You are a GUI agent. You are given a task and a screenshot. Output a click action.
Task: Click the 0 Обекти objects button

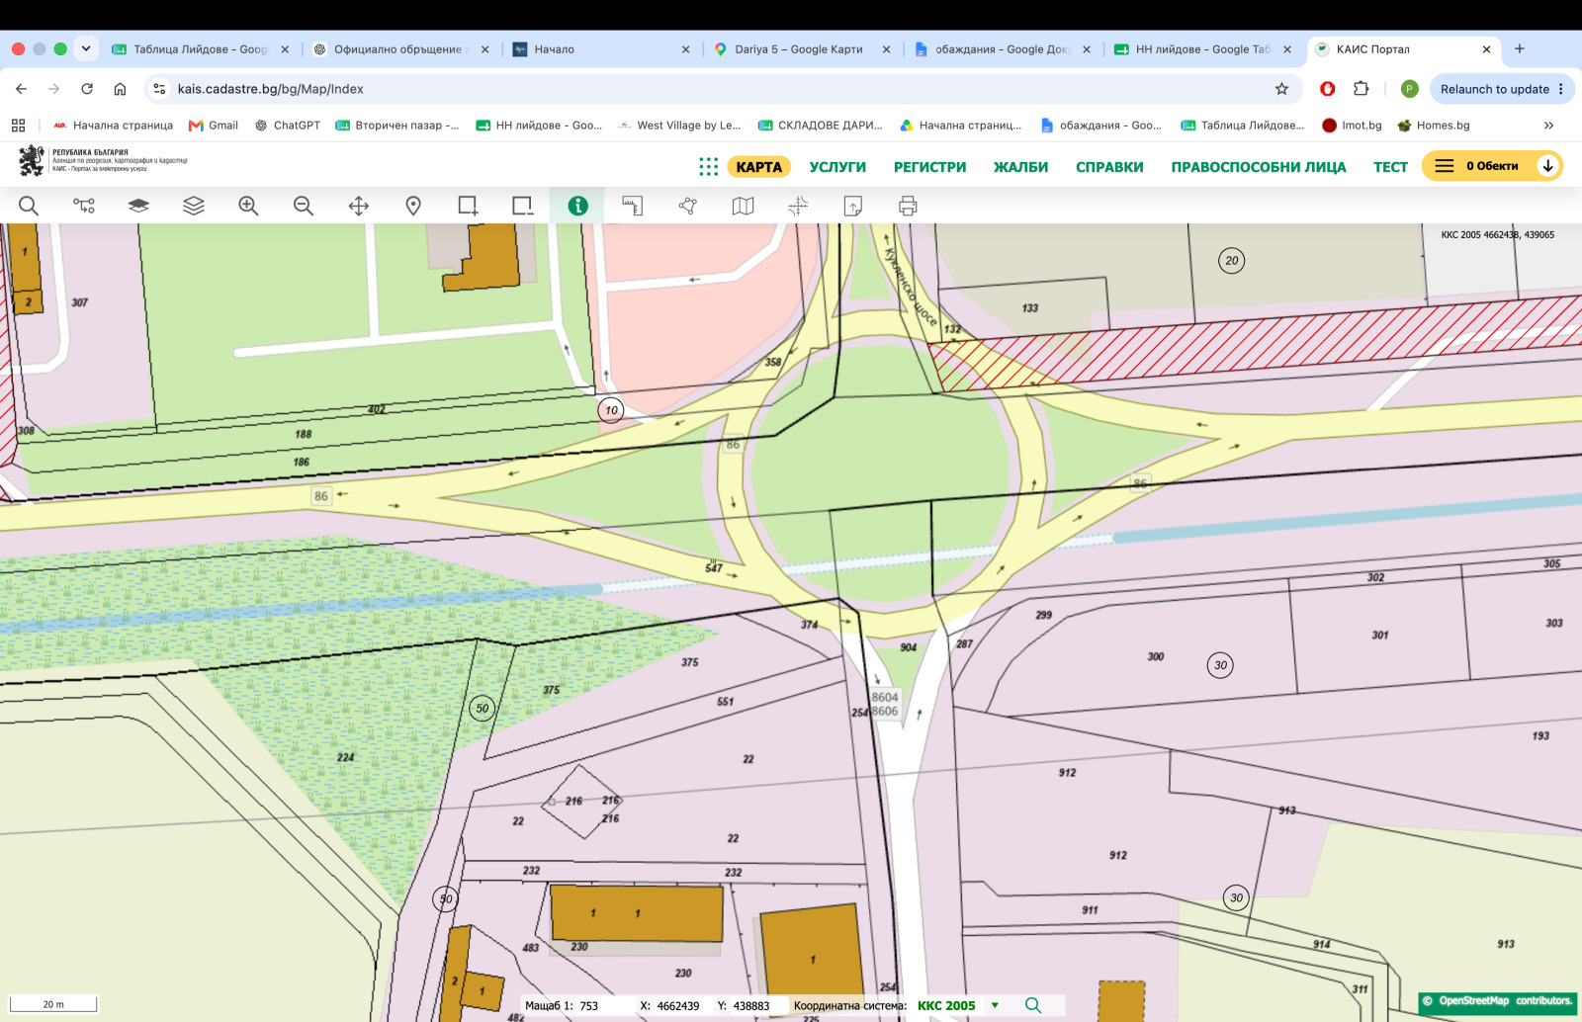tap(1491, 166)
